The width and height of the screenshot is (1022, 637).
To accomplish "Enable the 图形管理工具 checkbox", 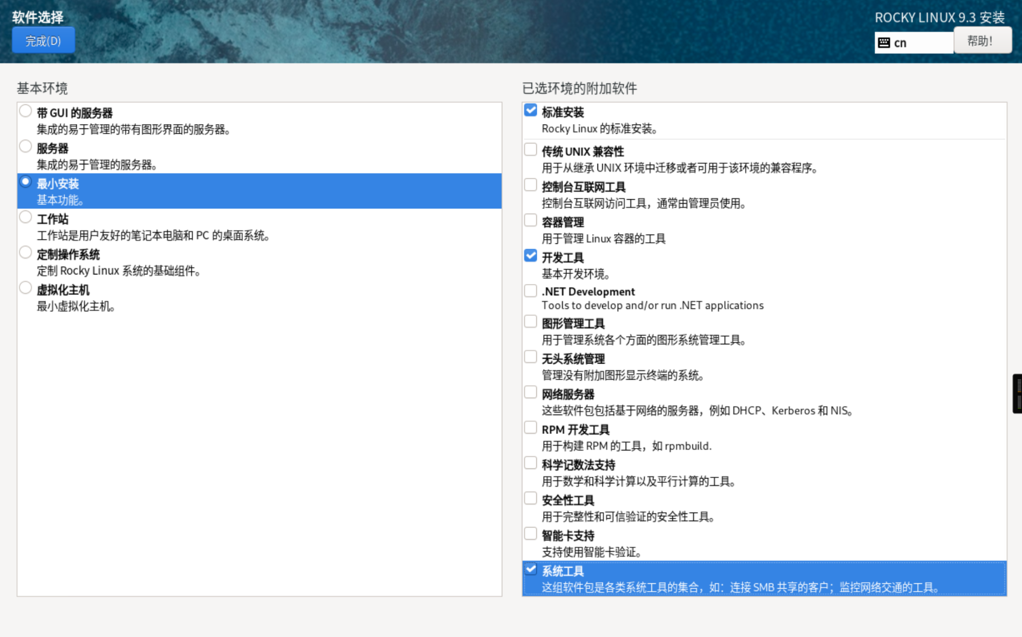I will 530,322.
